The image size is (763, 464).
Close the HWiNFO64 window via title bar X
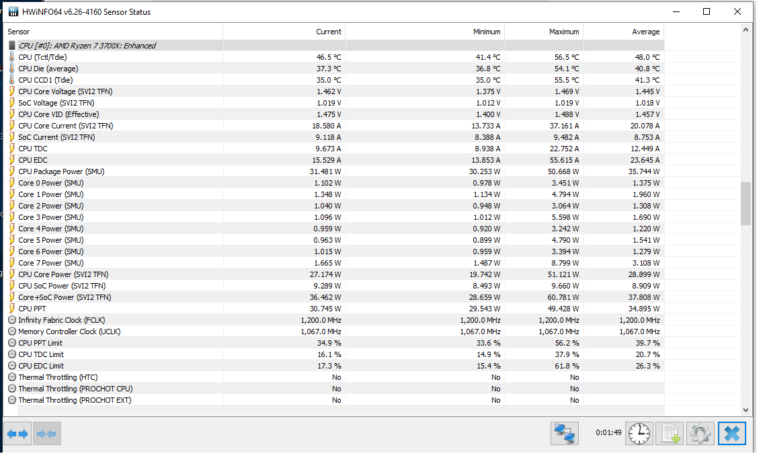point(737,11)
